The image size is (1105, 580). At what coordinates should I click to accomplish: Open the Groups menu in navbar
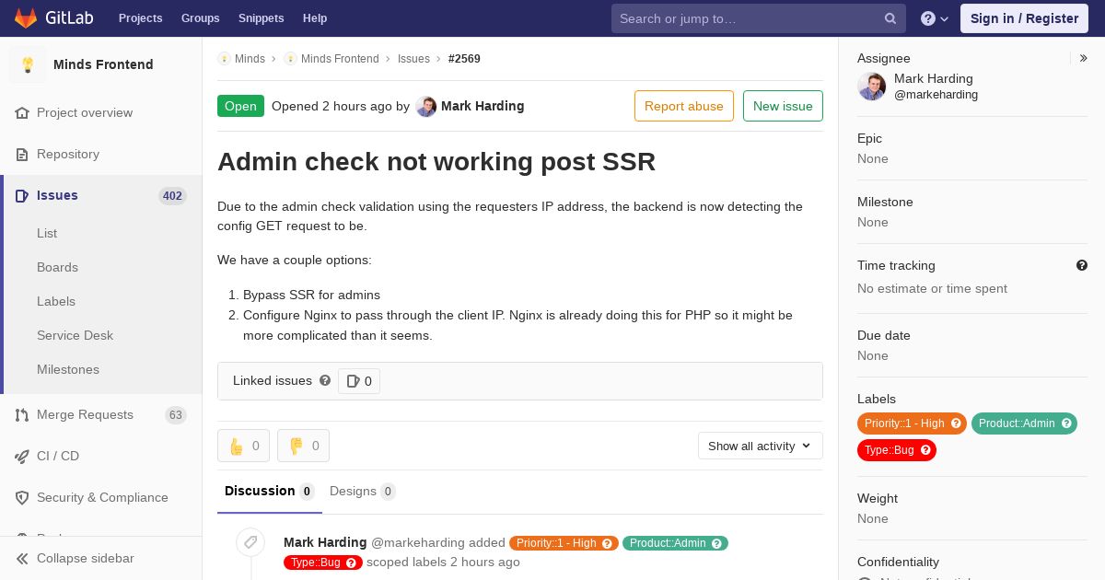click(201, 18)
